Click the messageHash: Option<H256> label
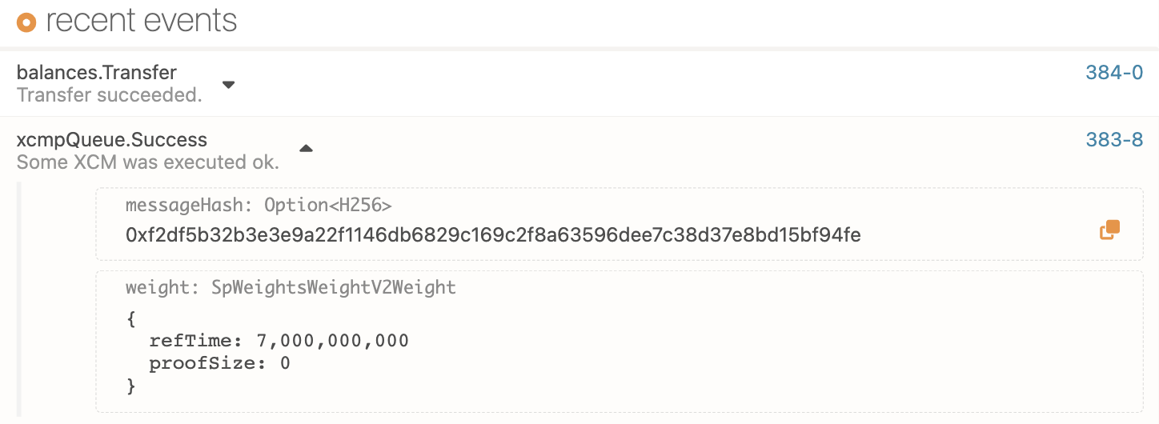Screen dimensions: 1159x424 [x=259, y=206]
